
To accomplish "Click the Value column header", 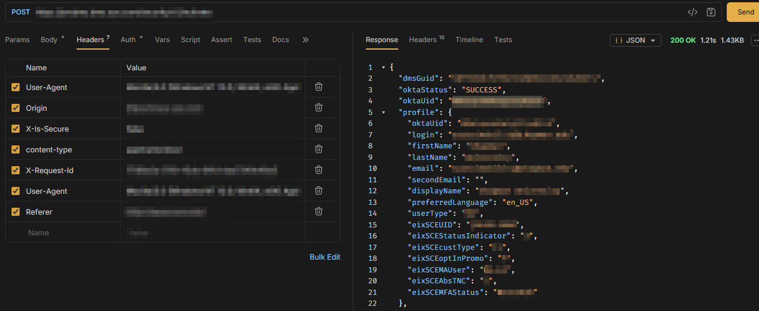I will (x=137, y=68).
